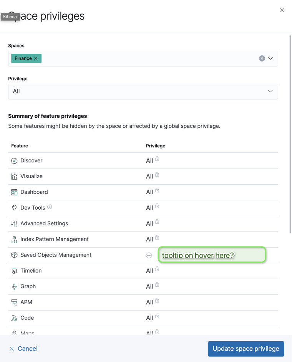Image resolution: width=292 pixels, height=362 pixels.
Task: Click the Graph feature icon
Action: (x=14, y=287)
